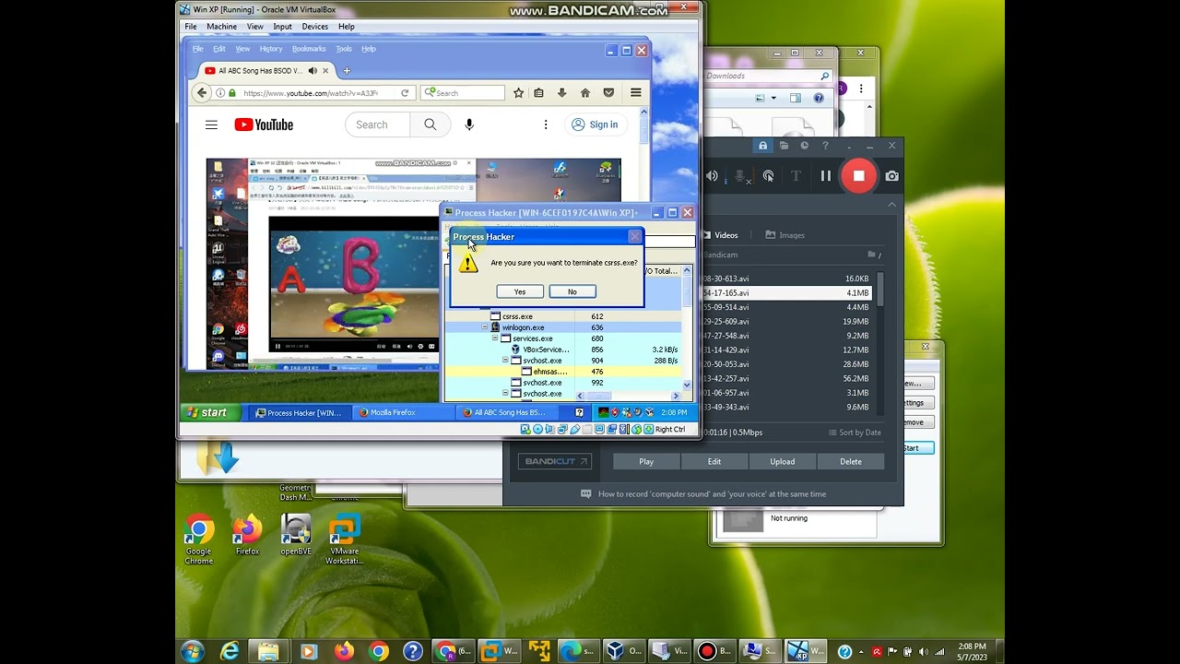Switch to Mozilla Firefox XP taskbar button

coord(402,413)
